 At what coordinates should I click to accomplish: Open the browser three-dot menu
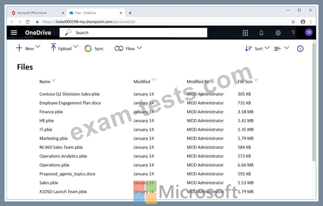[x=310, y=22]
